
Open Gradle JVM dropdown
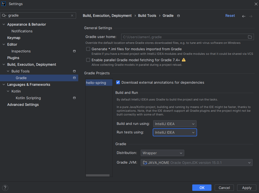tap(197, 163)
